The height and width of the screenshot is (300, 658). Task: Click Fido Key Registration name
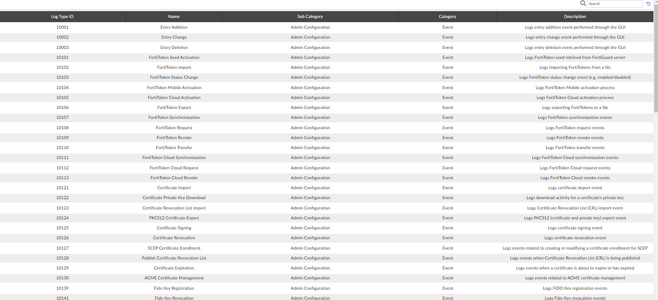[x=174, y=288]
